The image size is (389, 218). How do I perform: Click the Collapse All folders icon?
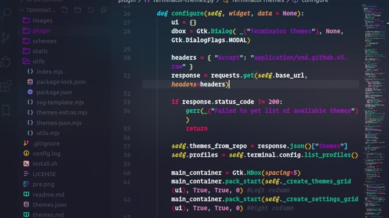coord(103,10)
